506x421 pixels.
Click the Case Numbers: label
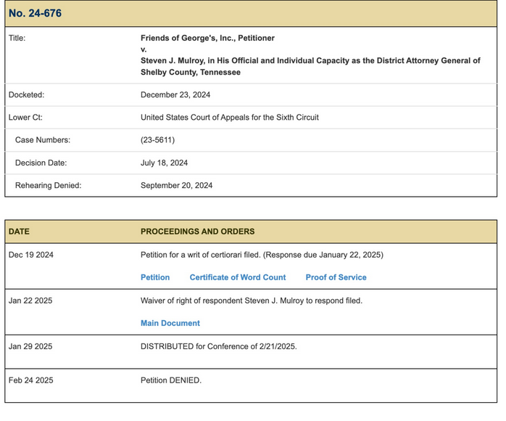[43, 140]
